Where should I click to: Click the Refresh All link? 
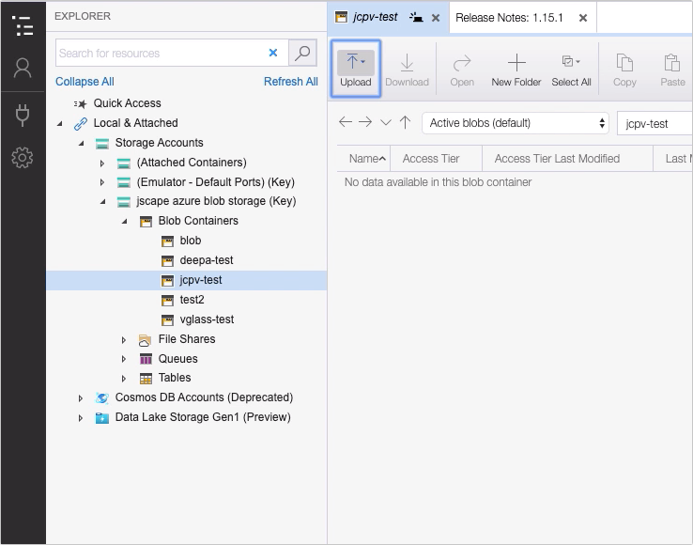290,82
